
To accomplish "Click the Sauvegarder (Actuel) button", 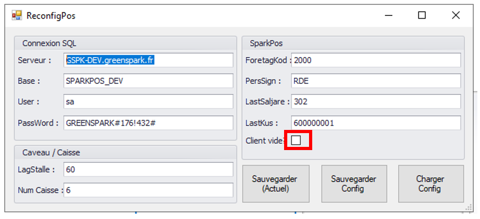I will pyautogui.click(x=275, y=183).
